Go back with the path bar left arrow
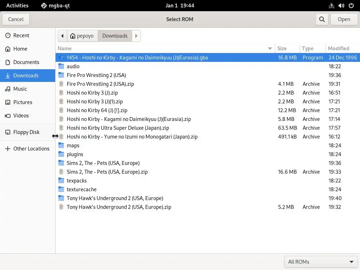 pyautogui.click(x=62, y=36)
